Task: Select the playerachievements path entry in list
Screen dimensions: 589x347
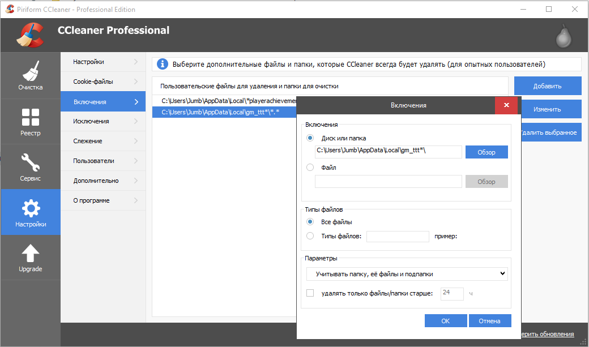Action: click(x=225, y=101)
